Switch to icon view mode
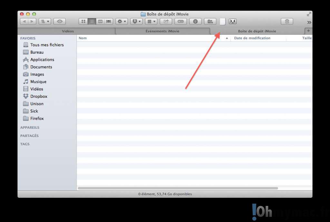Image resolution: width=330 pixels, height=222 pixels. (x=83, y=22)
